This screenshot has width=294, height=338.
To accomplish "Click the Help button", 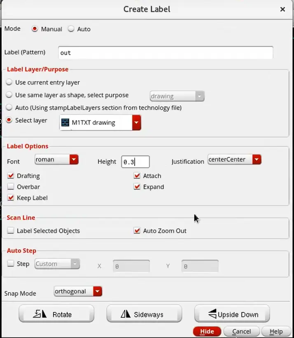I will click(276, 331).
